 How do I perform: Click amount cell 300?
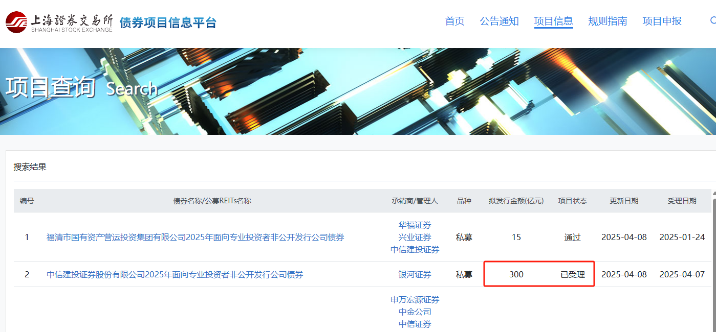(x=516, y=274)
